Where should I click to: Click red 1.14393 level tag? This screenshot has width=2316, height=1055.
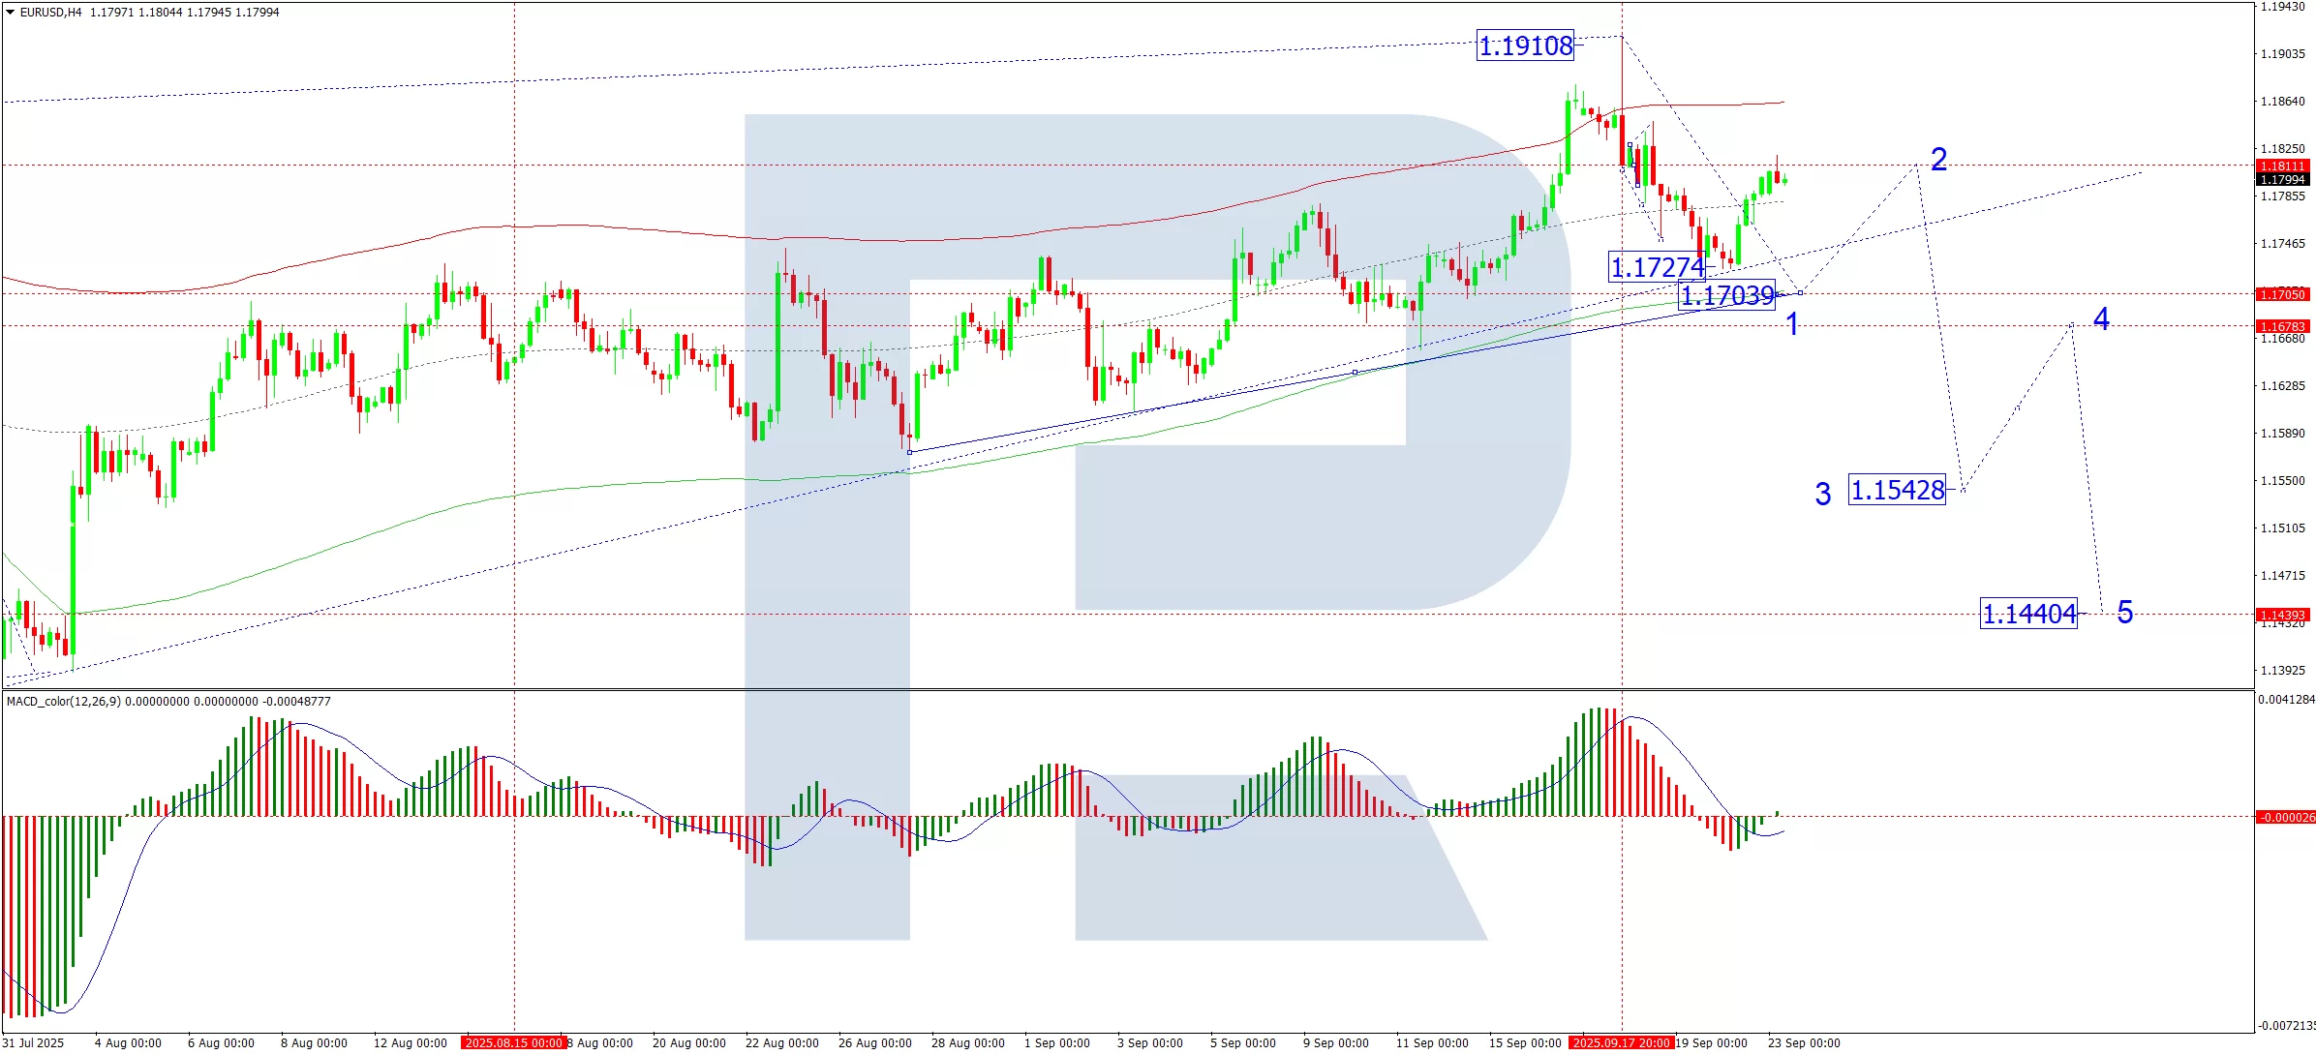[x=2282, y=615]
